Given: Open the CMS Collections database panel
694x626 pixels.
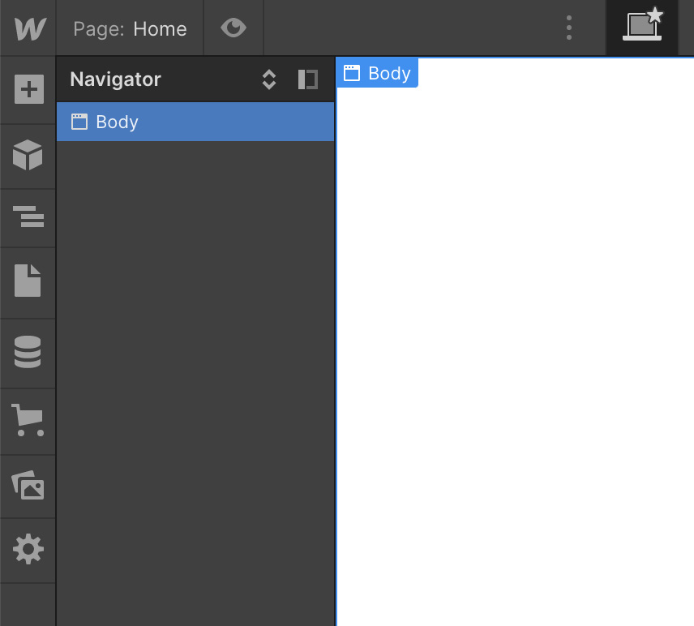Looking at the screenshot, I should pos(28,352).
